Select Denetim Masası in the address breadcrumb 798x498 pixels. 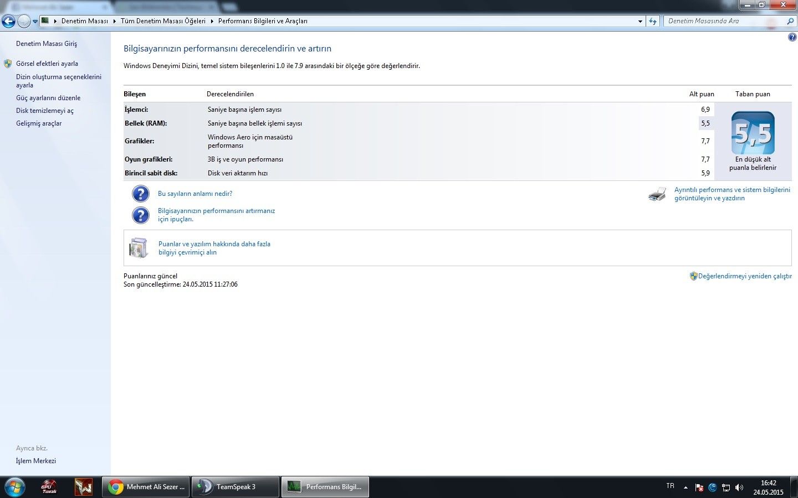85,21
